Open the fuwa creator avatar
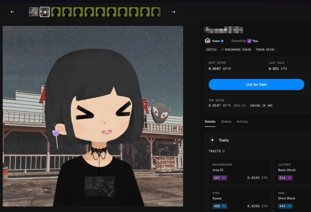Screen dimensions: 311x212 tap(208, 41)
